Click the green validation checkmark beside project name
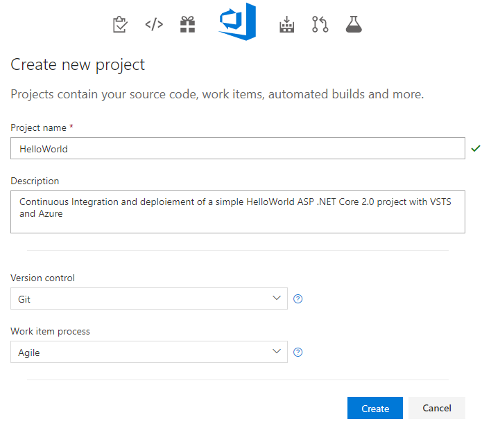The image size is (491, 428). coord(476,148)
